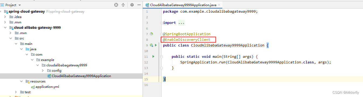Click the Collapse All icon in Project panel

(x=123, y=5)
